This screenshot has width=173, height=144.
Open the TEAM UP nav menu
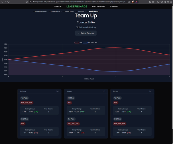58,6
